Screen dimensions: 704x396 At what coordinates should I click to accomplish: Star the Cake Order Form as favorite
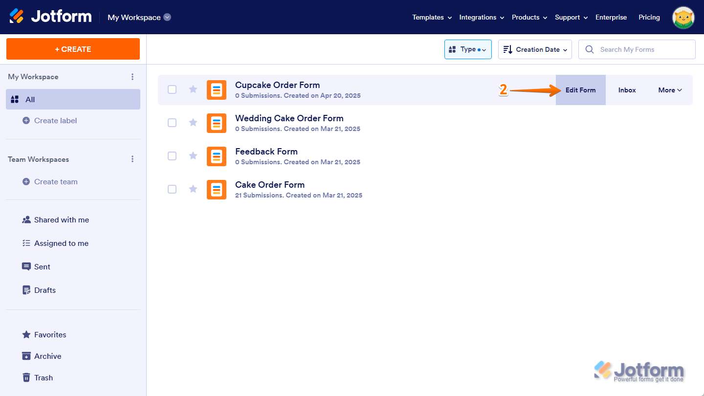pyautogui.click(x=193, y=189)
